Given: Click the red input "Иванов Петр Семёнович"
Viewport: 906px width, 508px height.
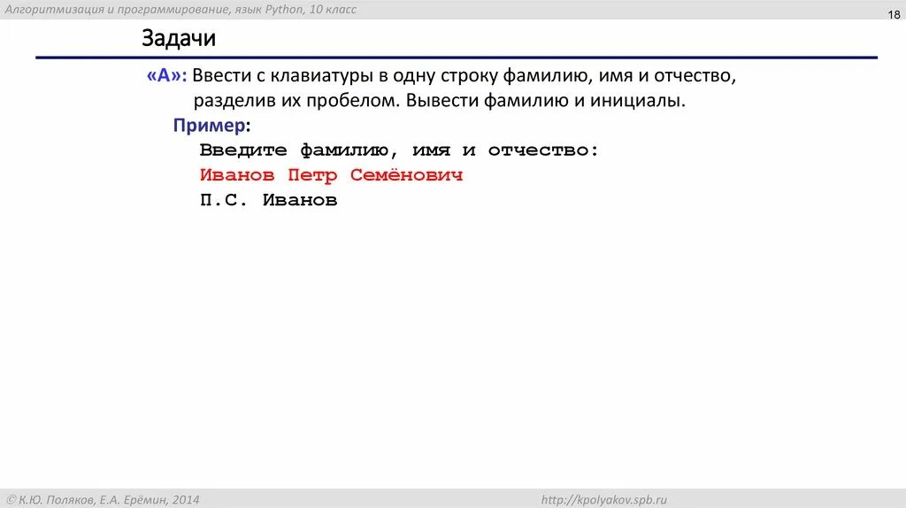Looking at the screenshot, I should tap(331, 175).
